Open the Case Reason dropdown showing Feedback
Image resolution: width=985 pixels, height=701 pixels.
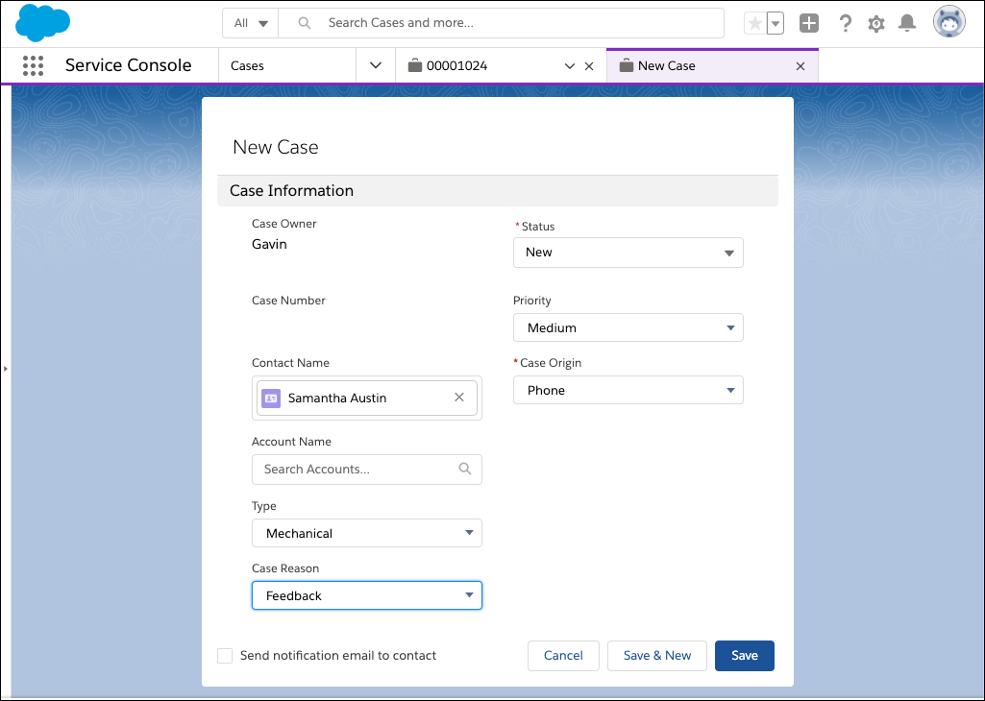[x=367, y=595]
